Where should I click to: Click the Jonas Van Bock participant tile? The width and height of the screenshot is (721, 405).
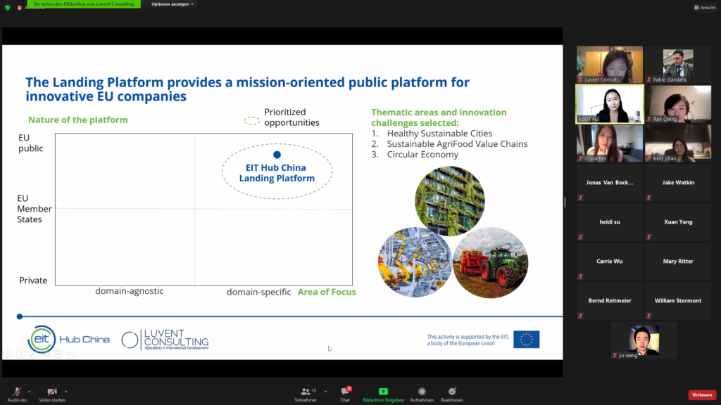coord(610,183)
